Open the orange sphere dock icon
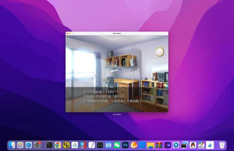 coord(134,145)
